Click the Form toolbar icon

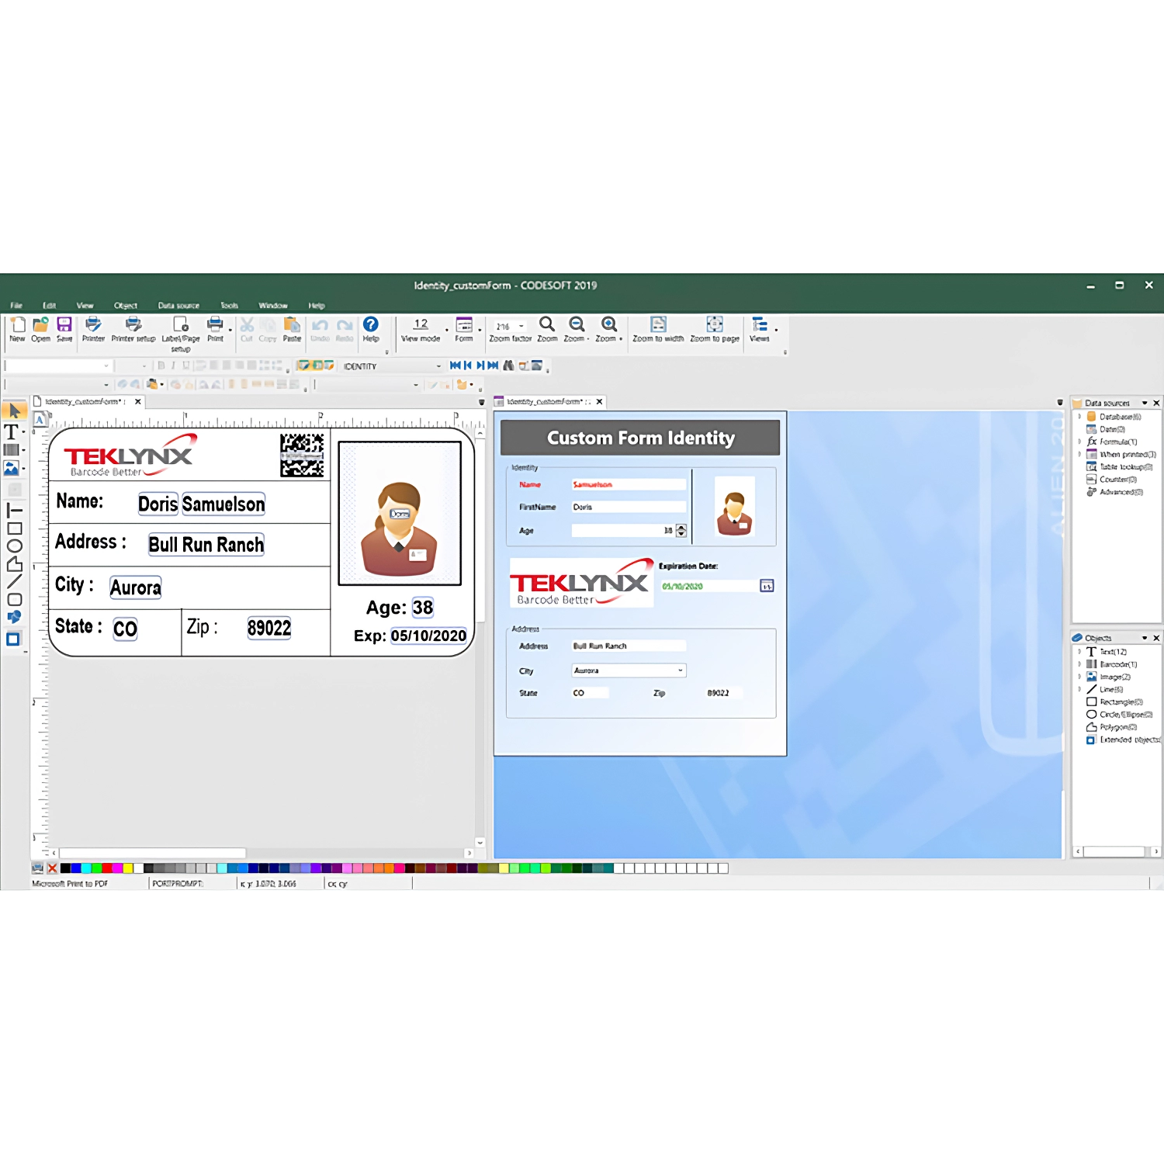coord(464,324)
